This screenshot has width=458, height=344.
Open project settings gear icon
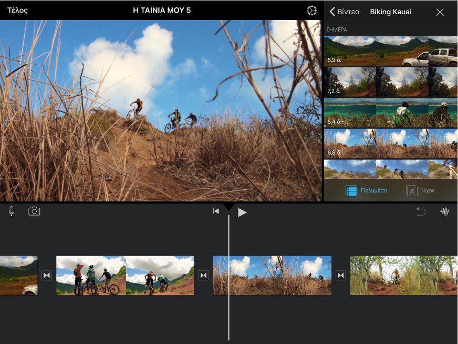(311, 11)
